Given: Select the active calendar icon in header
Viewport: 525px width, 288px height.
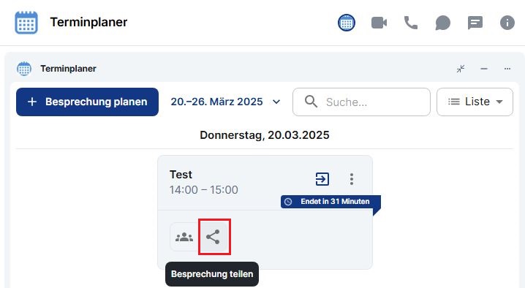Looking at the screenshot, I should coord(347,23).
